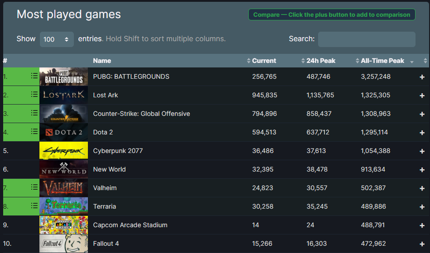
Task: Add Terraria to comparison via plus icon
Action: coord(422,207)
